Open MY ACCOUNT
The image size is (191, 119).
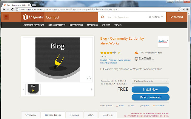[x=177, y=17]
